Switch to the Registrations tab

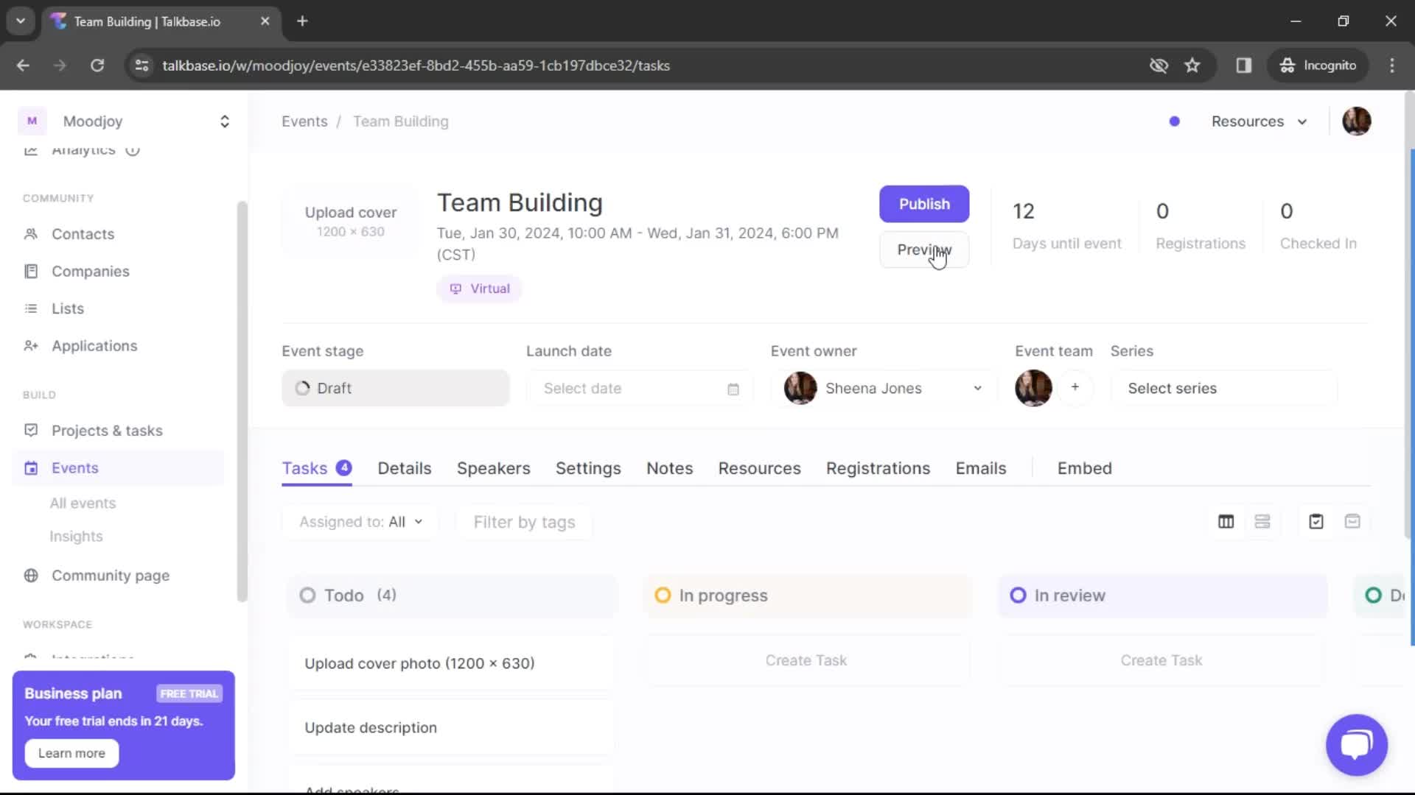click(x=878, y=468)
